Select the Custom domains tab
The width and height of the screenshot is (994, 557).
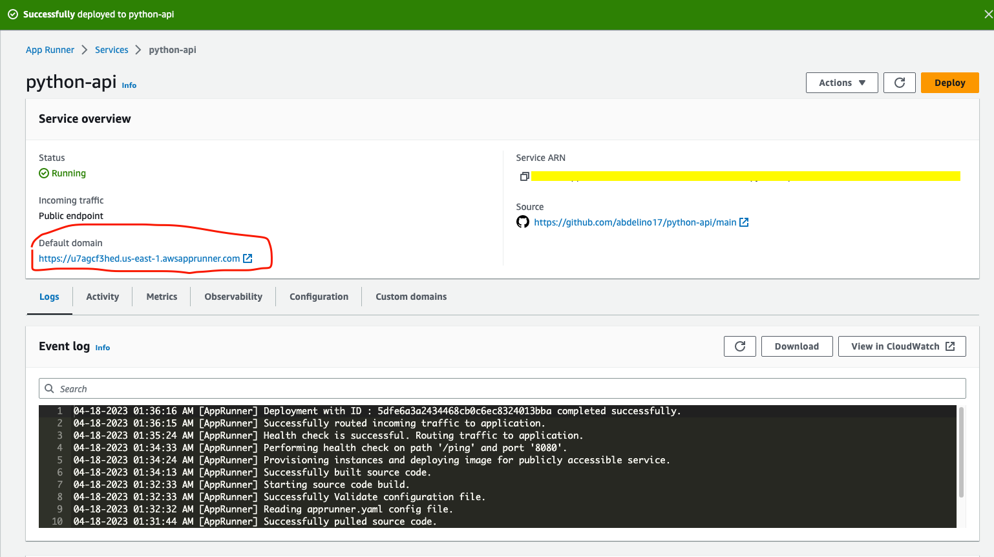click(x=411, y=297)
